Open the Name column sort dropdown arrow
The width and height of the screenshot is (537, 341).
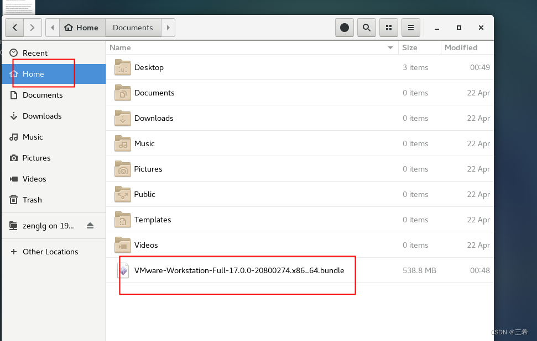pos(390,48)
